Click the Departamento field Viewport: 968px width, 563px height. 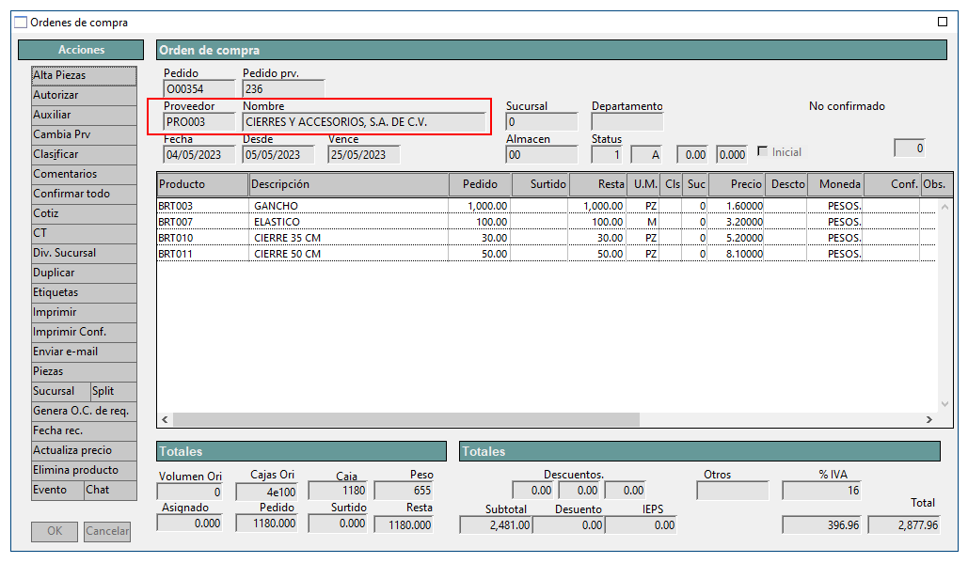627,122
